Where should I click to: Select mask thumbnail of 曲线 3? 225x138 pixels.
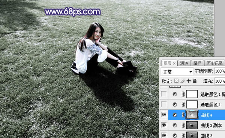(192, 135)
